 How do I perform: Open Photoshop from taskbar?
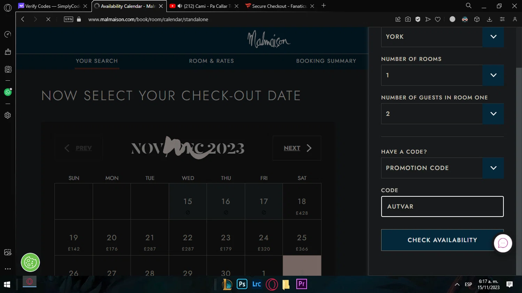tap(242, 284)
